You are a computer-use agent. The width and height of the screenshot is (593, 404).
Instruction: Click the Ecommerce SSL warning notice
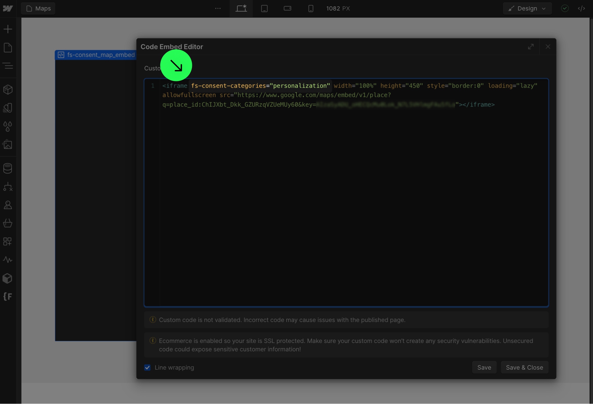(x=346, y=345)
